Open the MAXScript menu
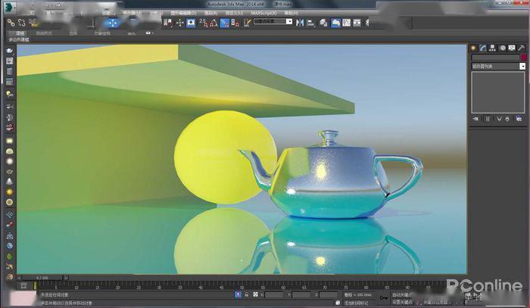The image size is (530, 308). point(263,13)
